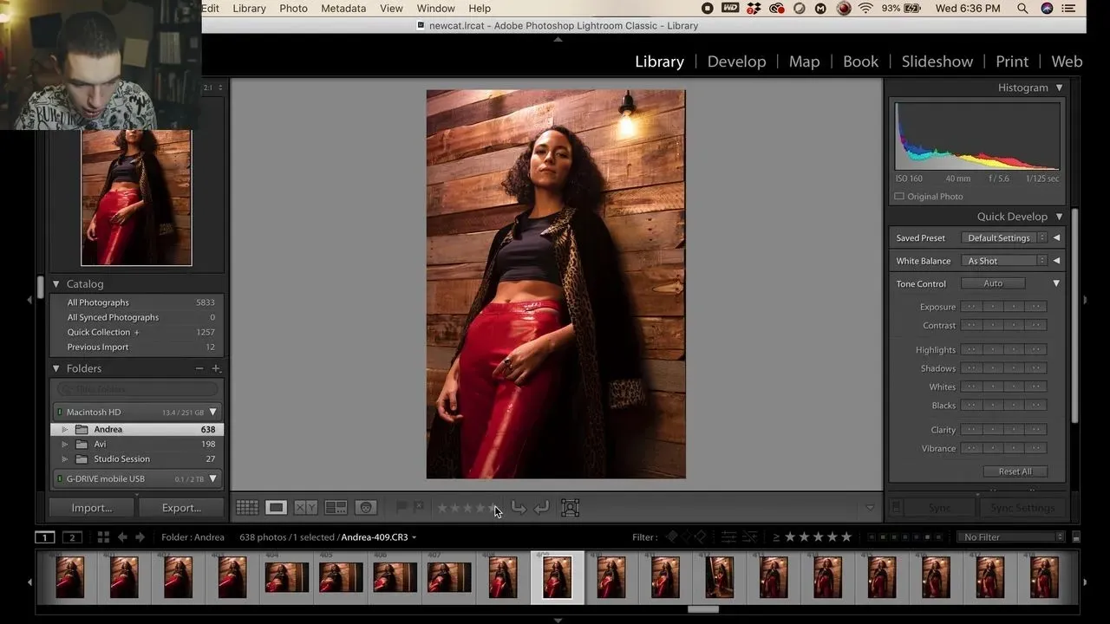Click the Auto tone button
1110x624 pixels.
coord(993,283)
